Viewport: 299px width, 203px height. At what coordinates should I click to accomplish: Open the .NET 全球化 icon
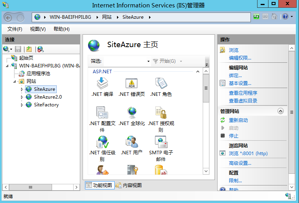click(x=131, y=113)
